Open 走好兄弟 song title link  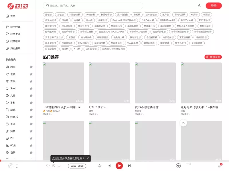coord(201,107)
